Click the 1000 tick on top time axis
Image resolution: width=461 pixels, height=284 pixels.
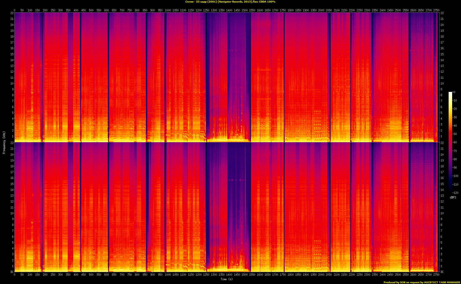(168, 10)
